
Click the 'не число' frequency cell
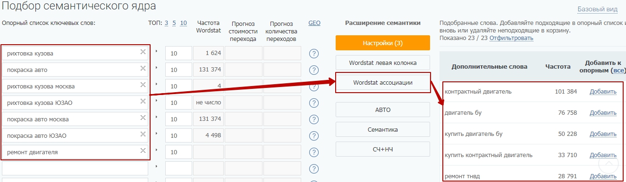(208, 103)
